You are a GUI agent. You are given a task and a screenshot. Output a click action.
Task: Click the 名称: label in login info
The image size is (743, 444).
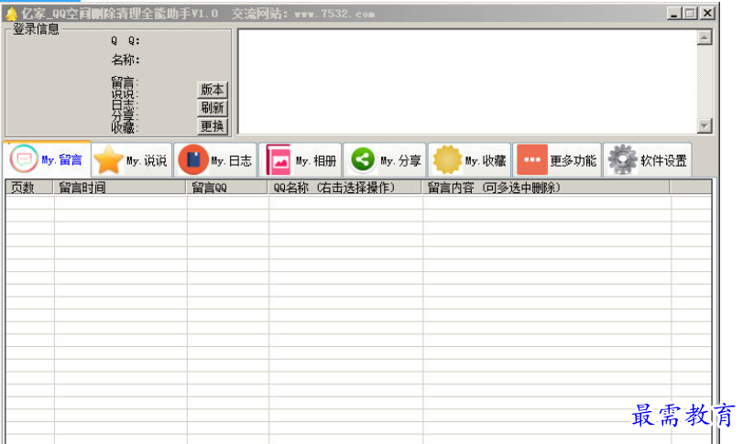tap(126, 60)
